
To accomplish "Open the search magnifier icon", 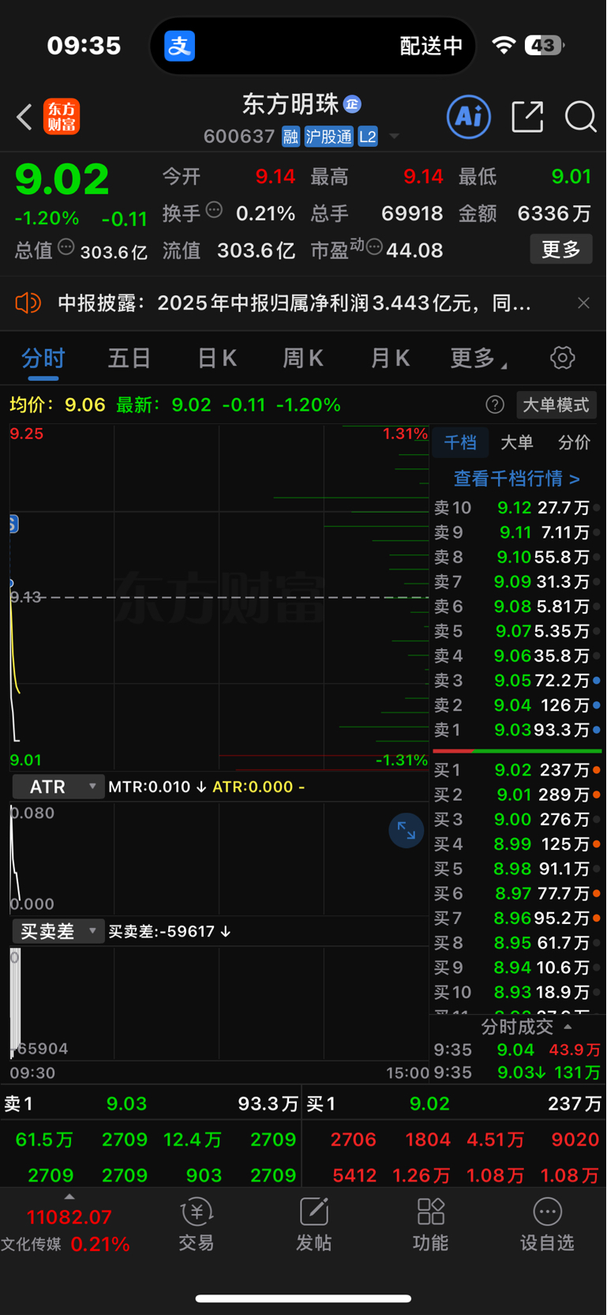I will pos(581,117).
